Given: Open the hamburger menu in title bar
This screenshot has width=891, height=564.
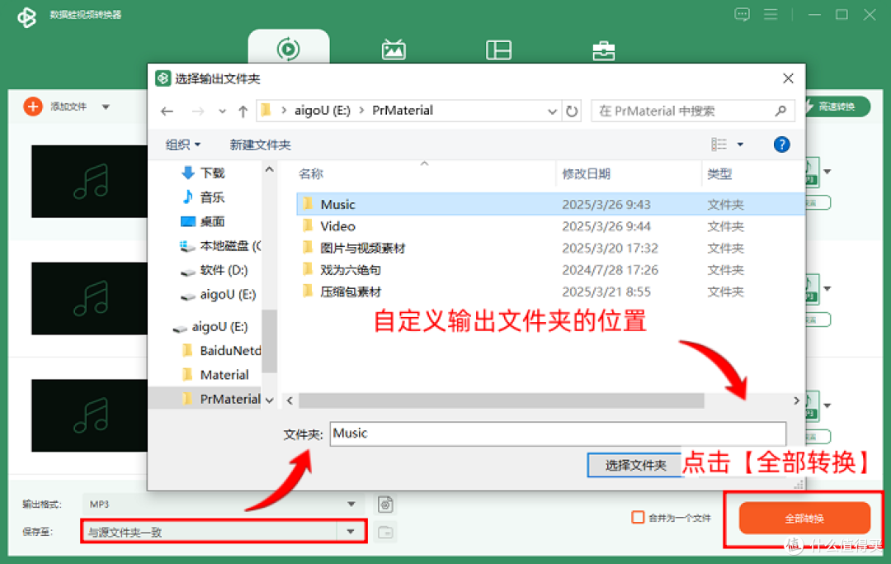Looking at the screenshot, I should point(771,15).
